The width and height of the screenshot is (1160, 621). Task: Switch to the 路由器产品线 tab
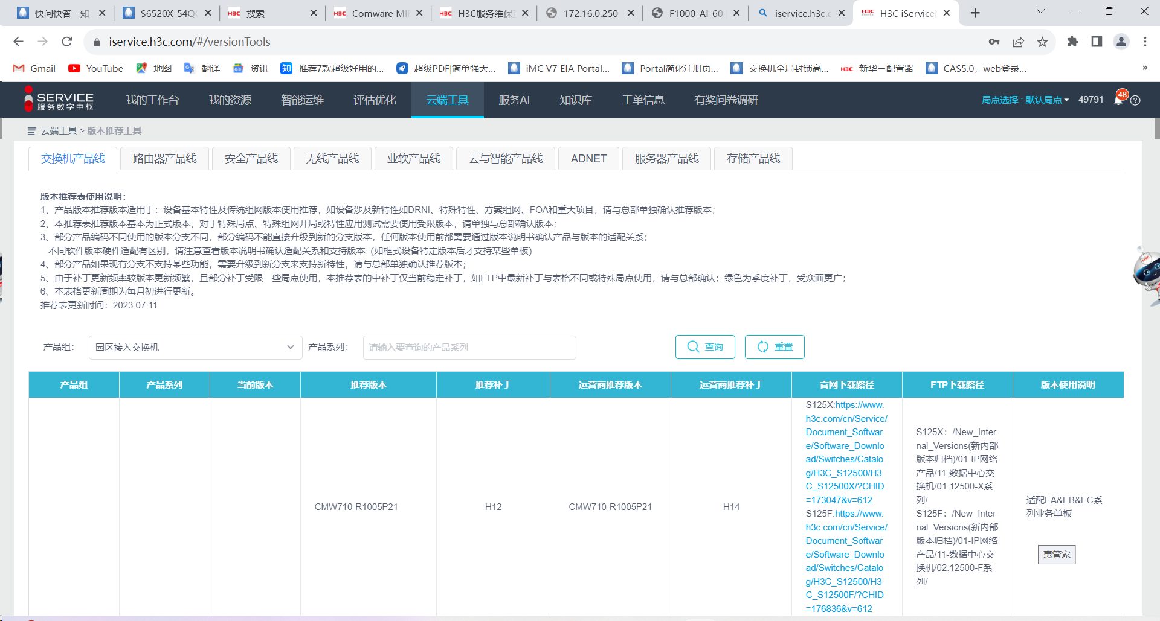click(x=164, y=159)
